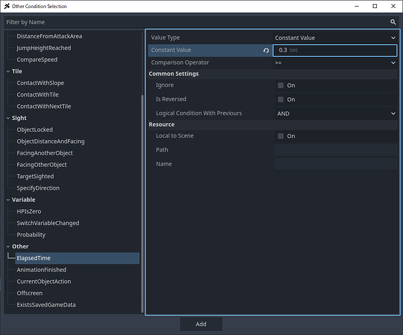Open the Value Type dropdown
Screen dimensions: 403x335
point(335,38)
